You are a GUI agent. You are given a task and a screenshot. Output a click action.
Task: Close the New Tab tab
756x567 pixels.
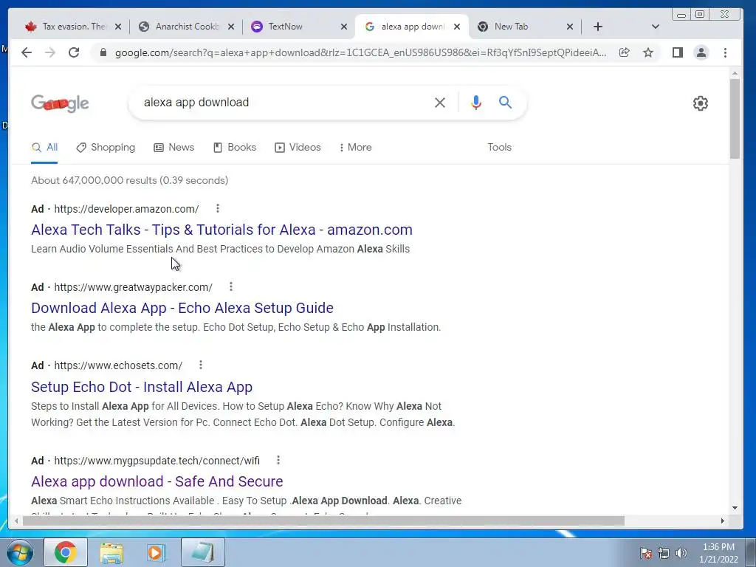(x=570, y=27)
